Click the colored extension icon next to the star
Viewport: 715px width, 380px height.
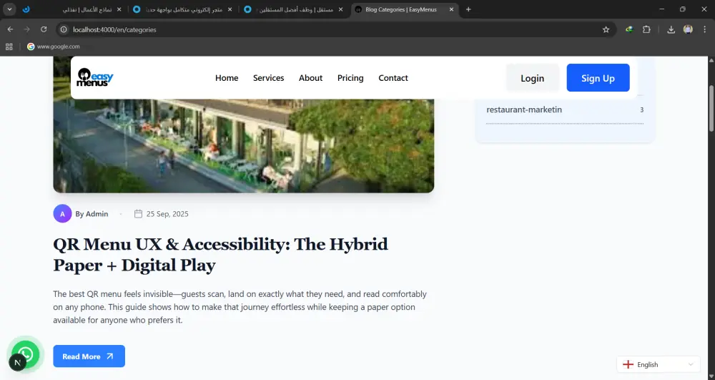point(629,29)
